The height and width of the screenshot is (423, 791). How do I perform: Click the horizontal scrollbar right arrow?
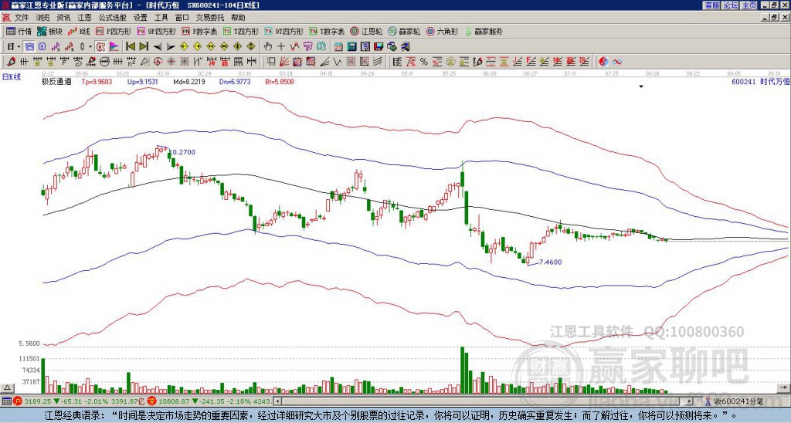pyautogui.click(x=690, y=401)
